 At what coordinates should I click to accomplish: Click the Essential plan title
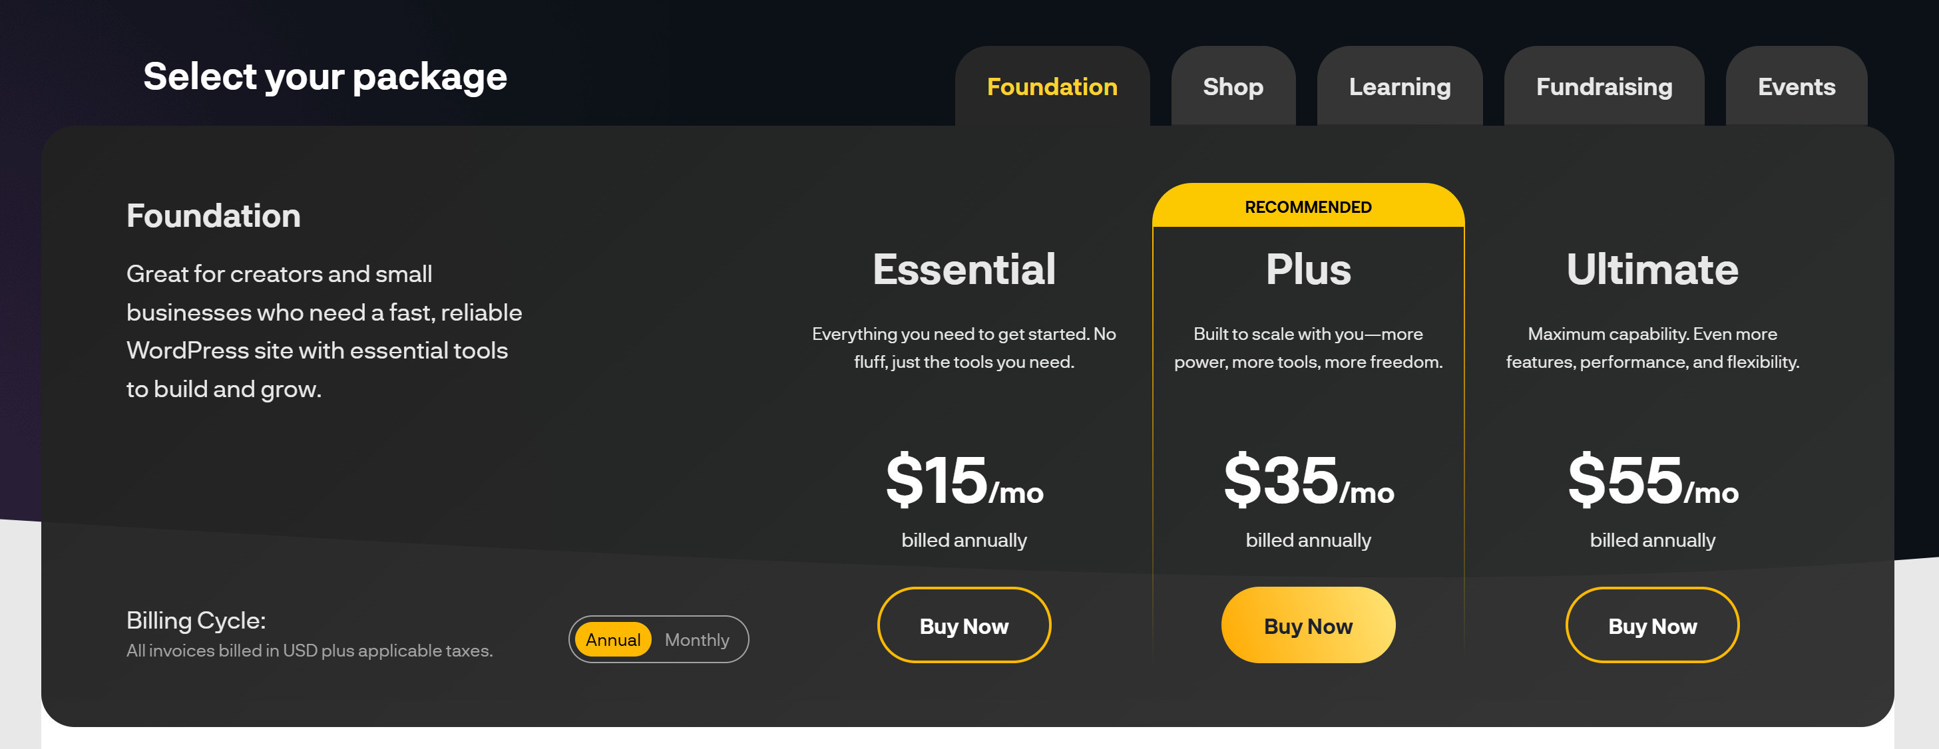point(963,269)
